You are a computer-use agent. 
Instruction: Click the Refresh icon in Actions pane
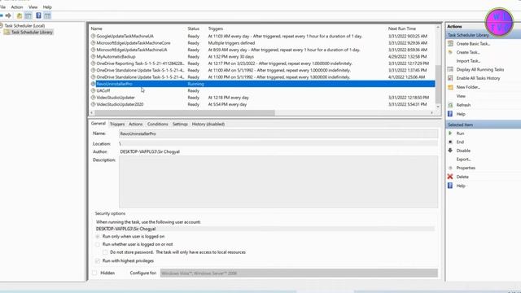click(450, 105)
